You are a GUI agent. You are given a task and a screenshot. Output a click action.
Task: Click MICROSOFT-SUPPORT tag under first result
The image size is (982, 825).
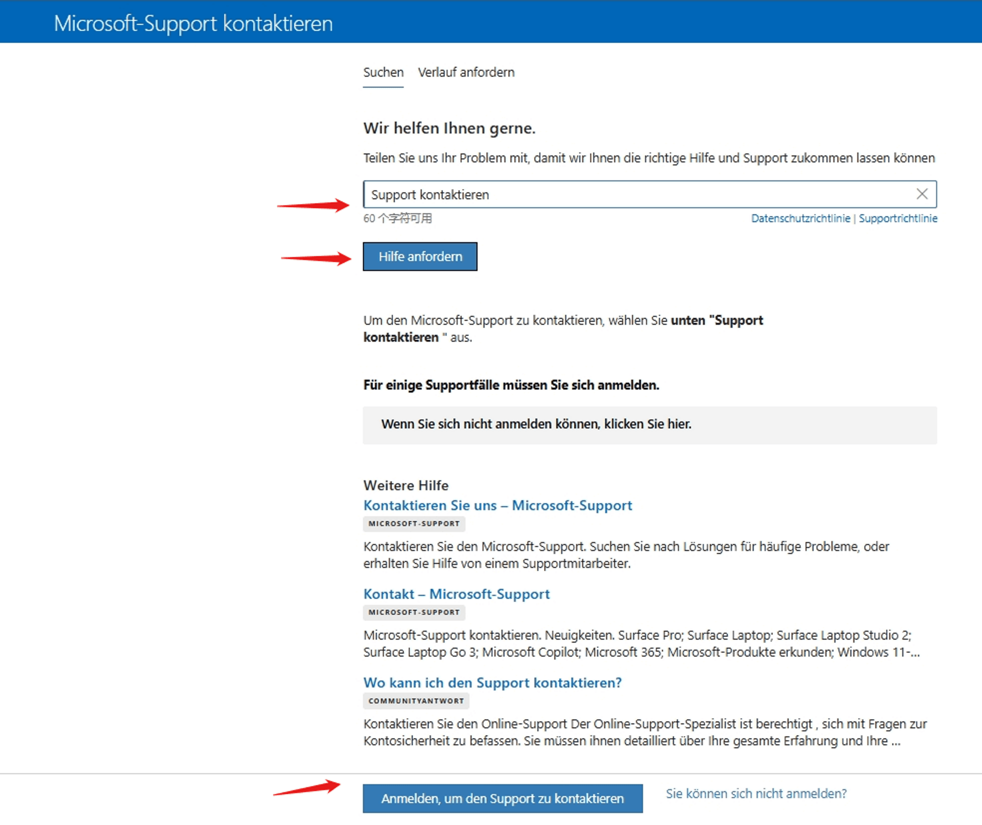tap(414, 524)
